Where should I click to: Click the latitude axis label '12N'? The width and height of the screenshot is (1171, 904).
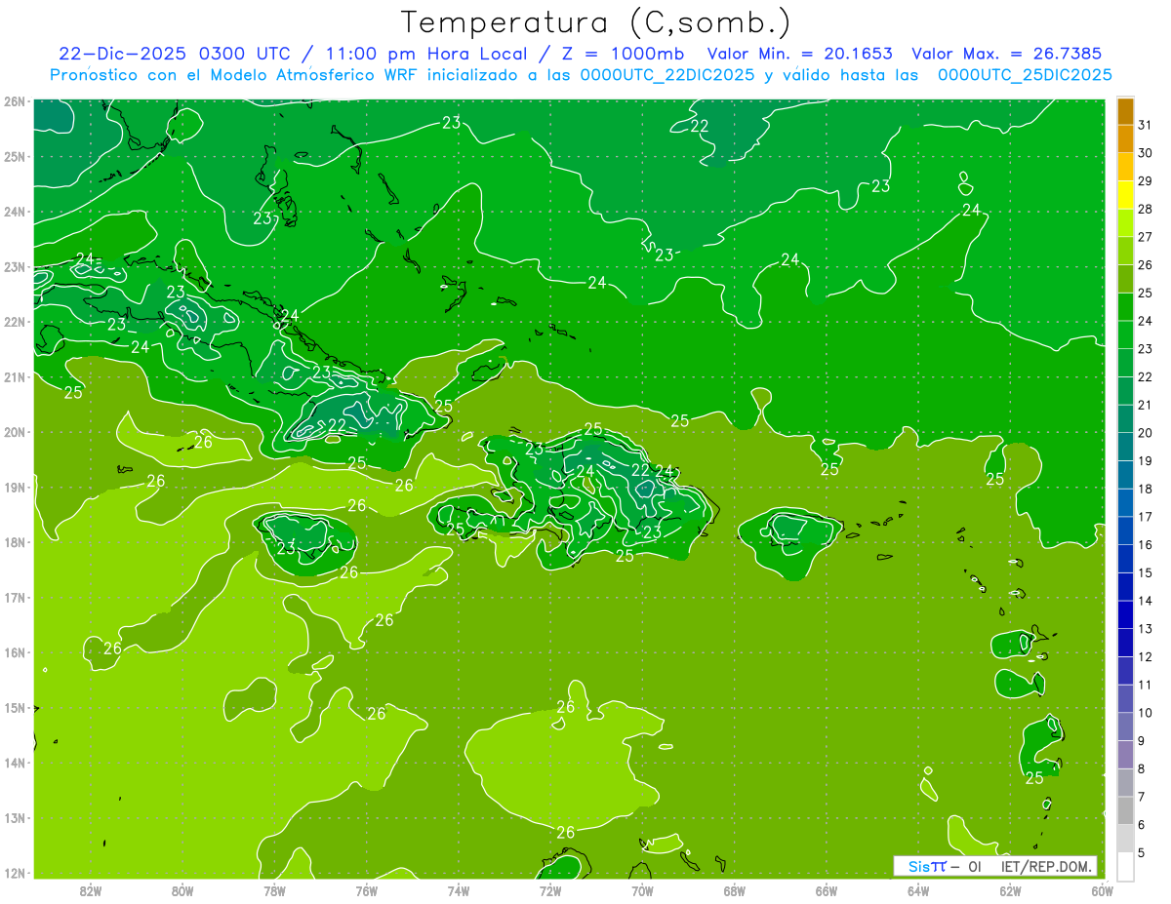pos(14,873)
